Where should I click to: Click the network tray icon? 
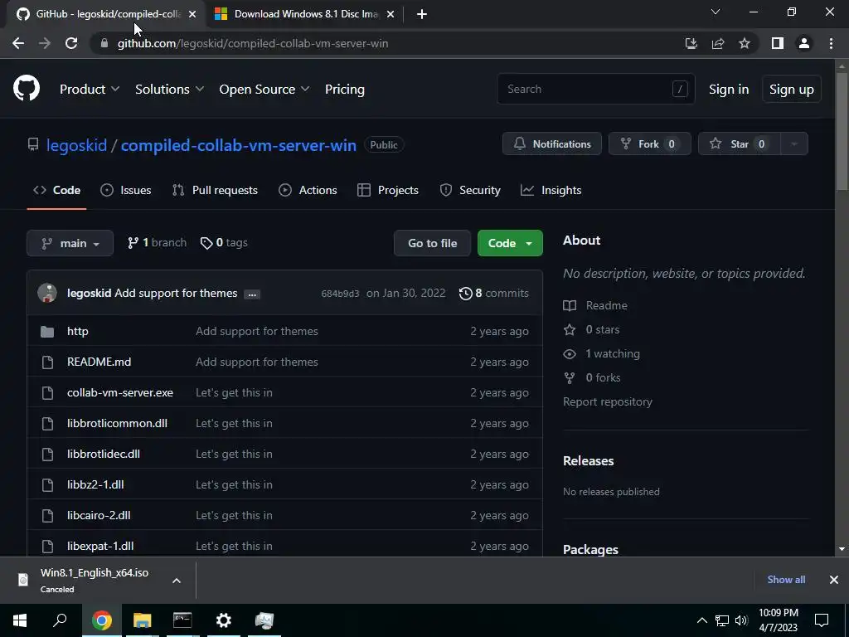click(722, 620)
